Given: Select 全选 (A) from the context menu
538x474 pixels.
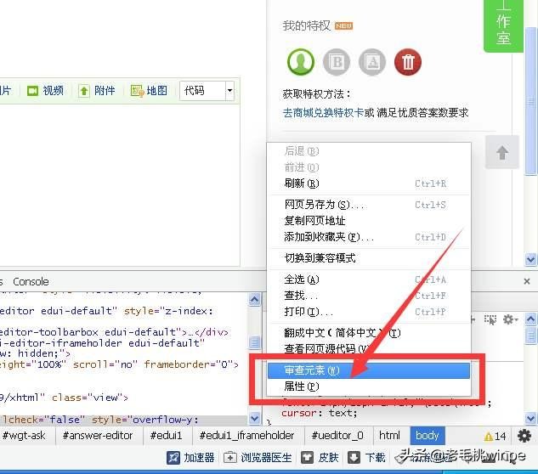Looking at the screenshot, I should coord(368,279).
